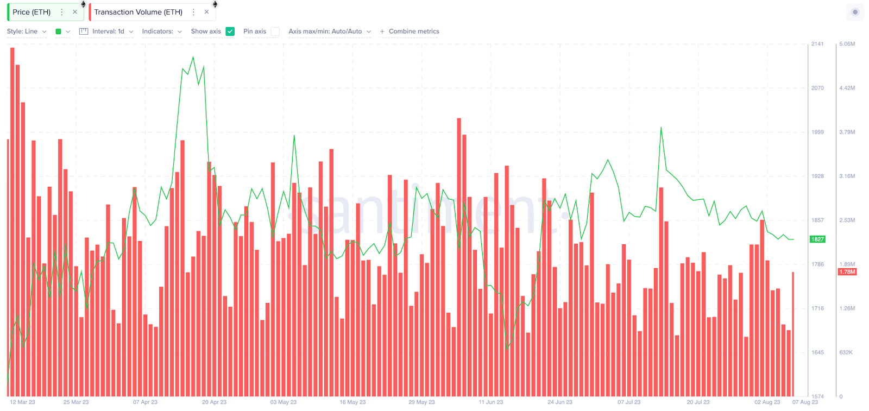Expand the Indicators dropdown

[x=162, y=31]
